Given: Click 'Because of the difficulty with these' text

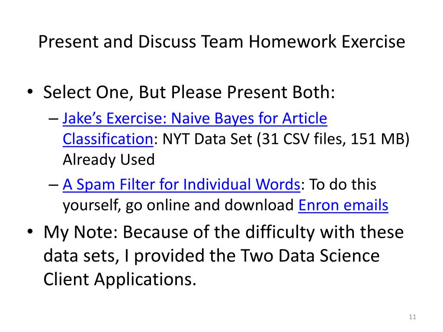Looking at the screenshot, I should point(263,232).
